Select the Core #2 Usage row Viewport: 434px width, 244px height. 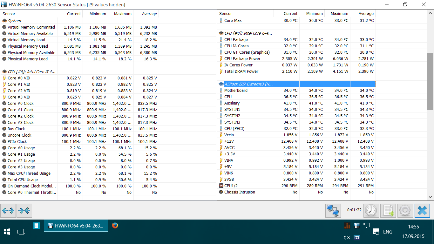coord(80,160)
